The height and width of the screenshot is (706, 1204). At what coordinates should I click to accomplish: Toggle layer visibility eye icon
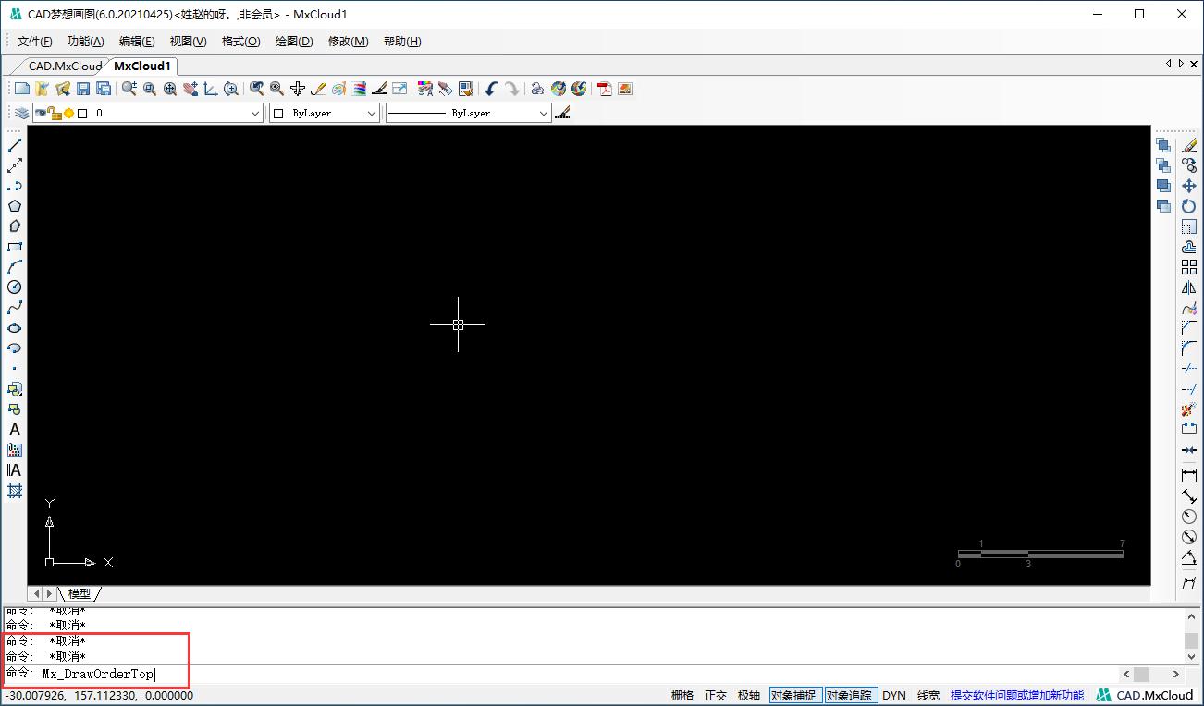tap(41, 113)
